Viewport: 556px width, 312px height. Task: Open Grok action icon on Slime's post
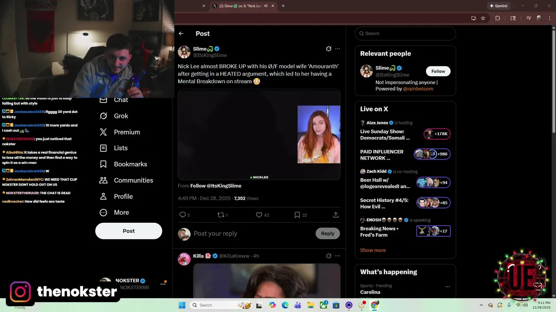pos(329,49)
